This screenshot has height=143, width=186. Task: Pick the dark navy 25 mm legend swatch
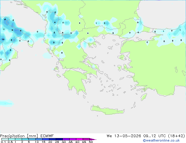[x=59, y=139]
